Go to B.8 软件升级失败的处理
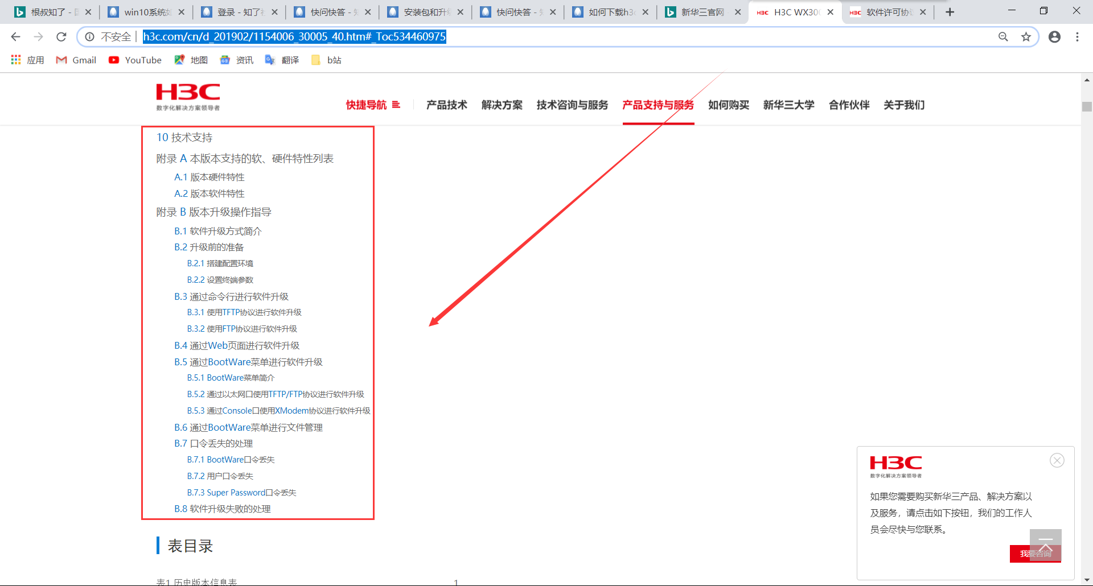 click(x=223, y=509)
